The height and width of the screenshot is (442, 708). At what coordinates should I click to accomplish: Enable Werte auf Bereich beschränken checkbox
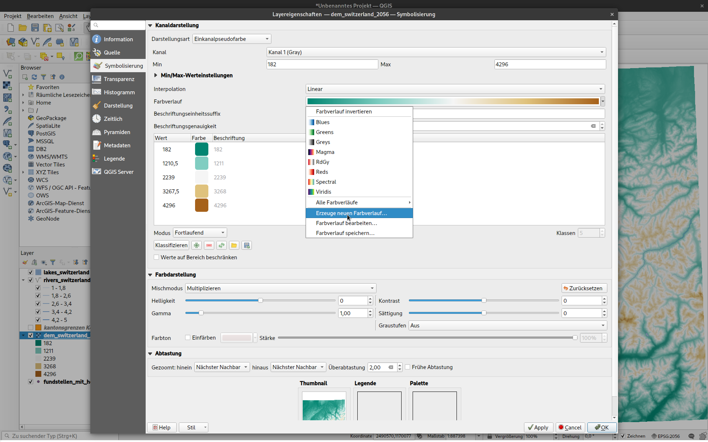click(x=157, y=257)
